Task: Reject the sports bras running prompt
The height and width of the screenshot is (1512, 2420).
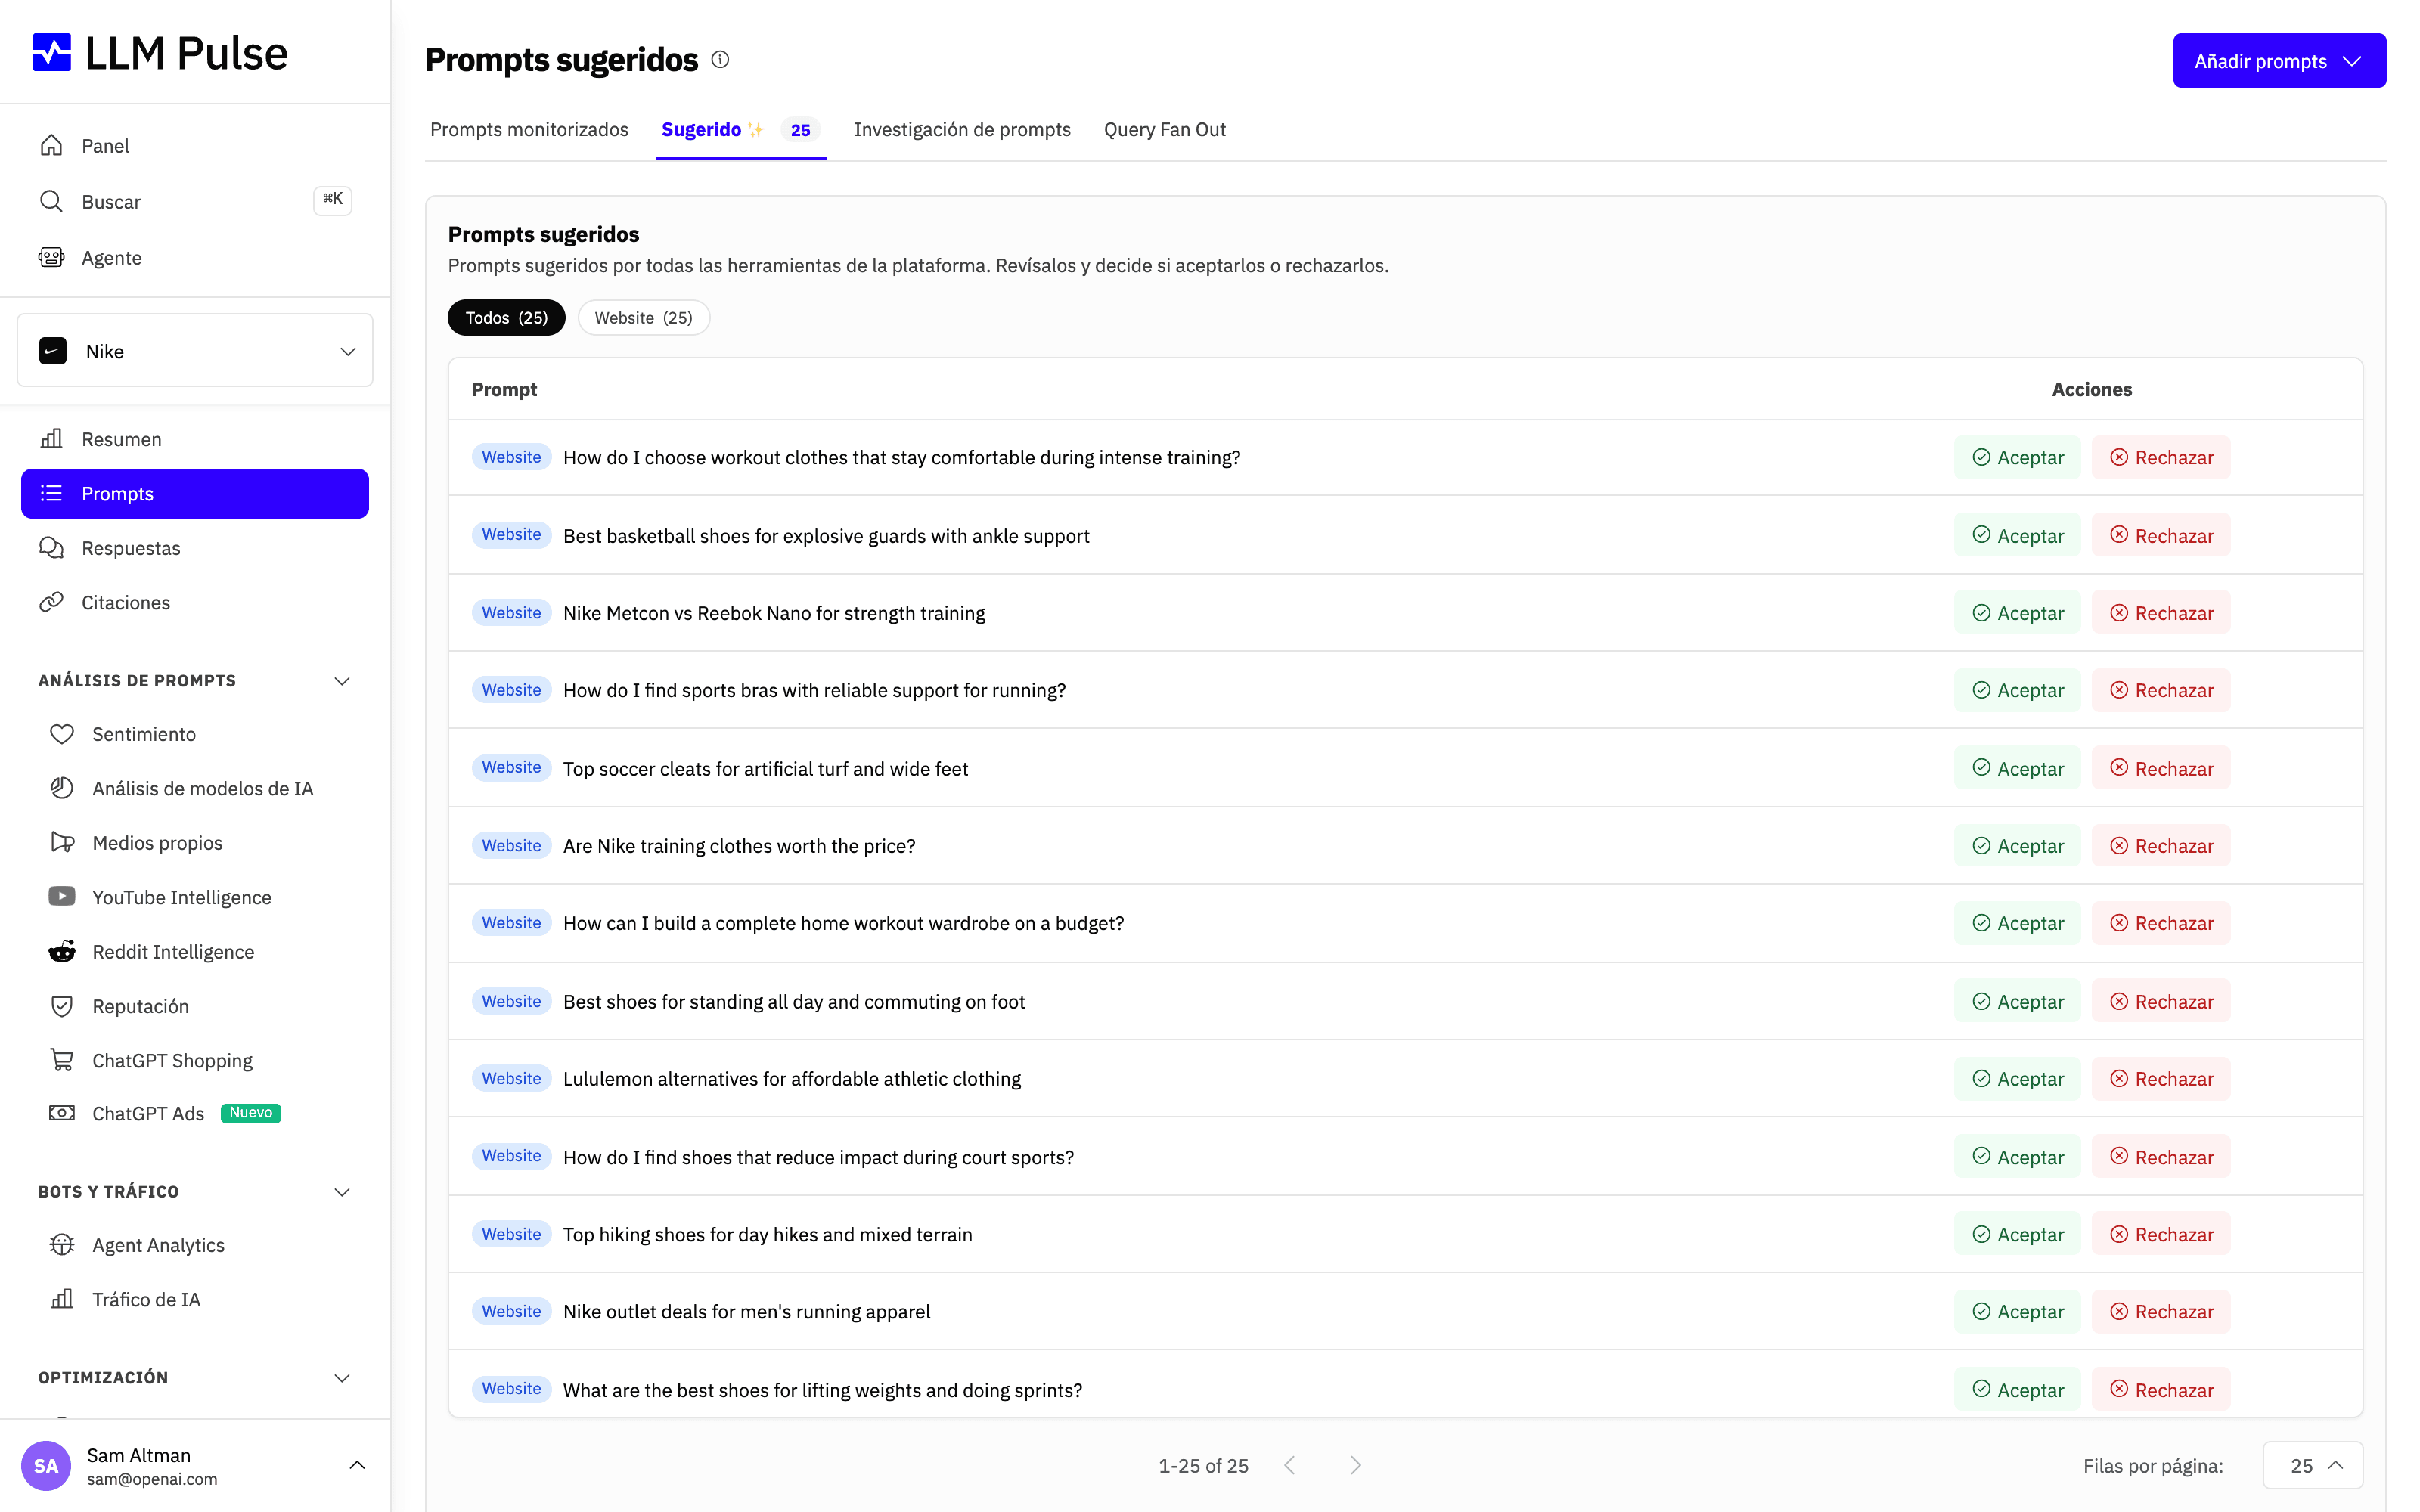Action: point(2161,690)
